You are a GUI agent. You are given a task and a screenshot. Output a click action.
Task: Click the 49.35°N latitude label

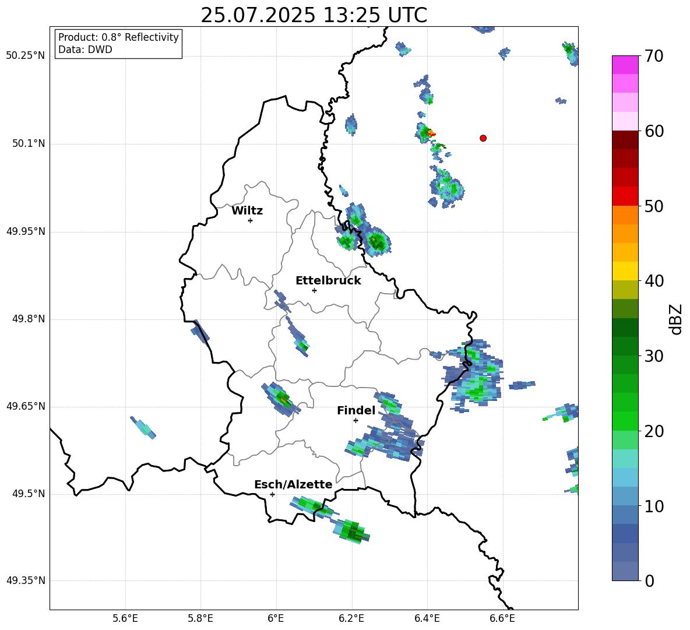point(26,581)
